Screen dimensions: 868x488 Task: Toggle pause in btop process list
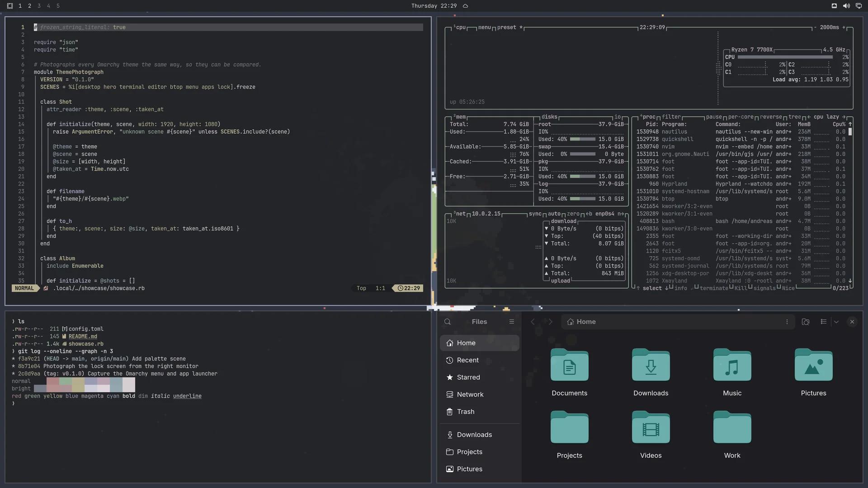[x=714, y=117]
